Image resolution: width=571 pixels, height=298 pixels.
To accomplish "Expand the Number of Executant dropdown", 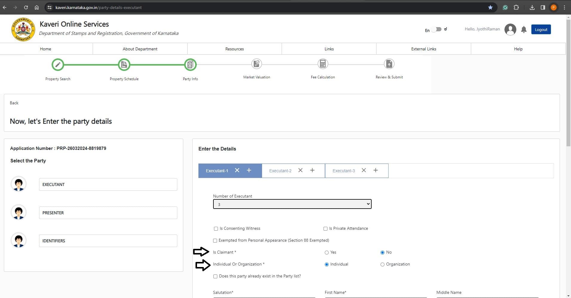I will pos(292,204).
